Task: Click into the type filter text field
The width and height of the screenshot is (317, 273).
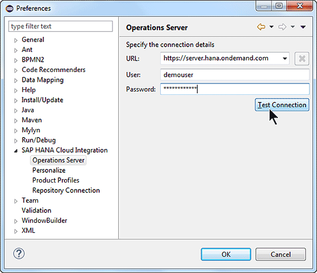Action: [x=61, y=26]
